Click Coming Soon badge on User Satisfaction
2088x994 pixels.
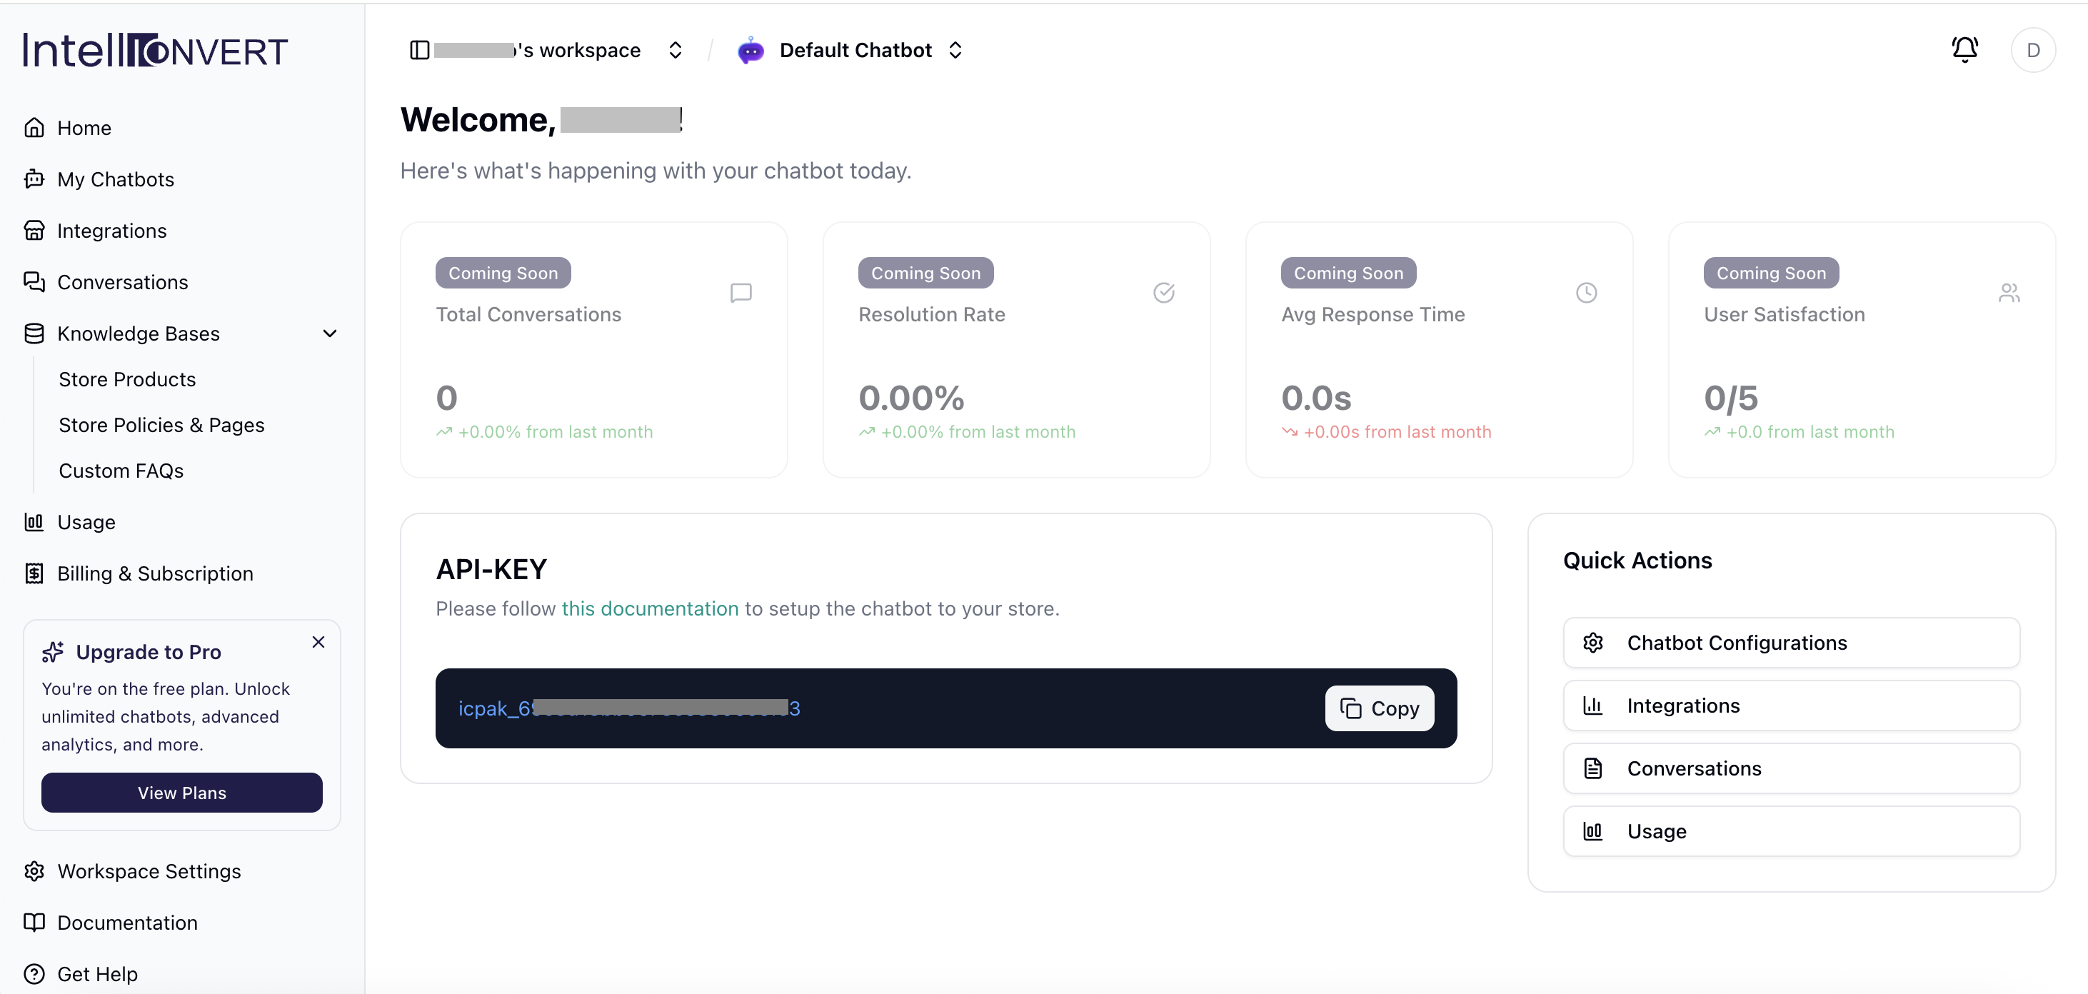click(1771, 272)
